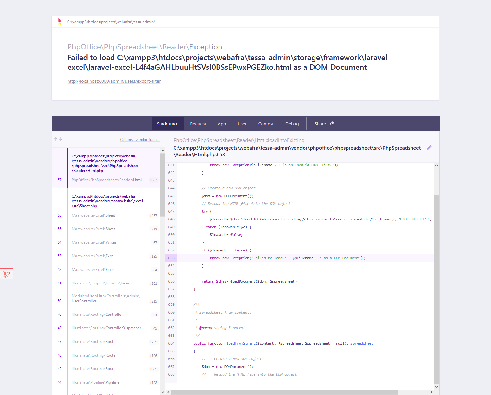Viewport: 491px width, 395px height.
Task: Select frame 47 Routing\Route :239
Action: coord(106,342)
